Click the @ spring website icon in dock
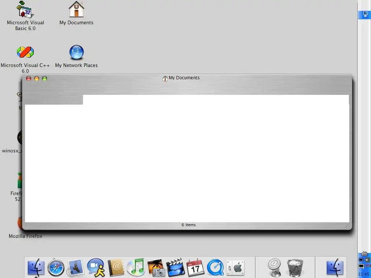371x278 pixels. (x=275, y=268)
